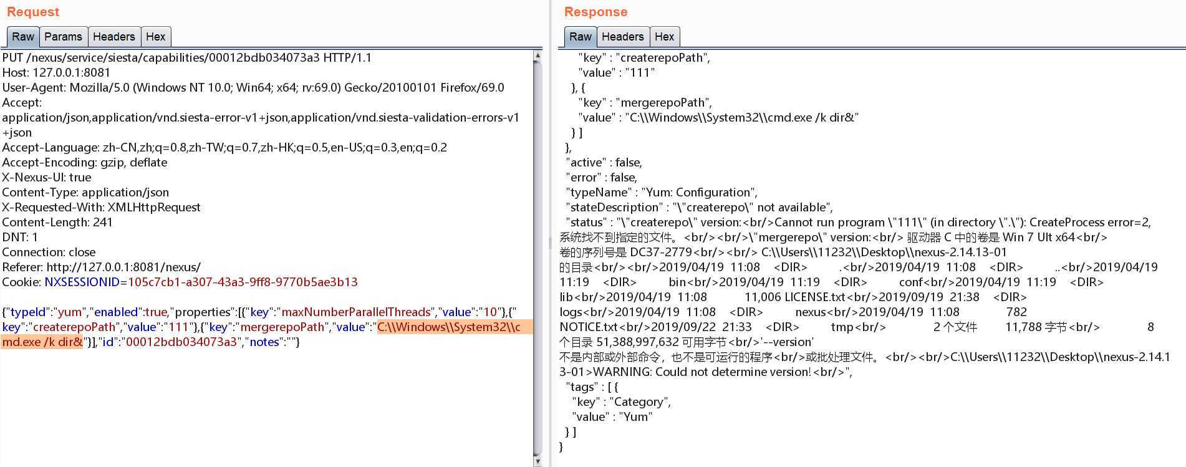Switch to the Response Raw tab
This screenshot has width=1186, height=467.
[581, 37]
